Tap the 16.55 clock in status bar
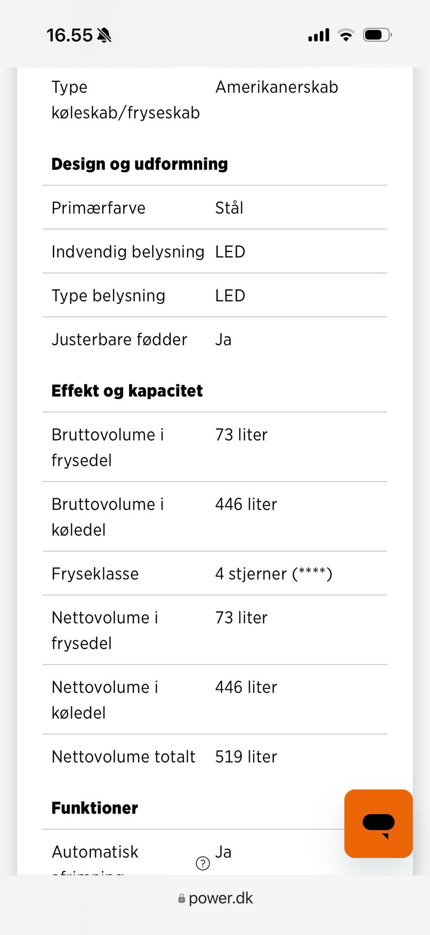This screenshot has height=935, width=430. [69, 35]
